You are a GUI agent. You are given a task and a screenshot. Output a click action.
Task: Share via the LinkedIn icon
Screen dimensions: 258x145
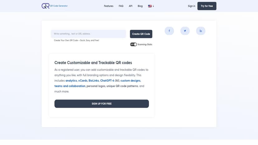(201, 31)
